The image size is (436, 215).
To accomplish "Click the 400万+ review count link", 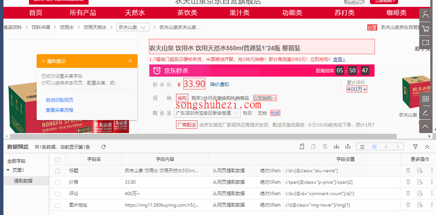I will click(x=357, y=89).
